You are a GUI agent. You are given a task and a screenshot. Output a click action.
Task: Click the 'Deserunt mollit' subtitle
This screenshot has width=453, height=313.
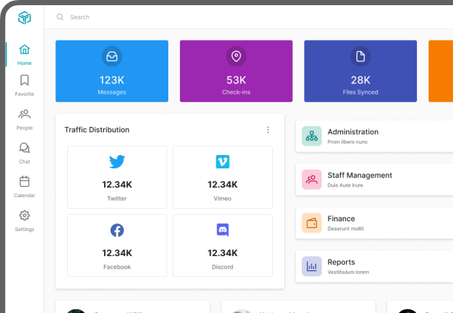345,229
